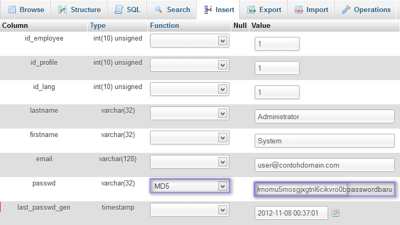Open the calendar picker next to last_passwd_gen
Image resolution: width=400 pixels, height=225 pixels.
(x=335, y=213)
